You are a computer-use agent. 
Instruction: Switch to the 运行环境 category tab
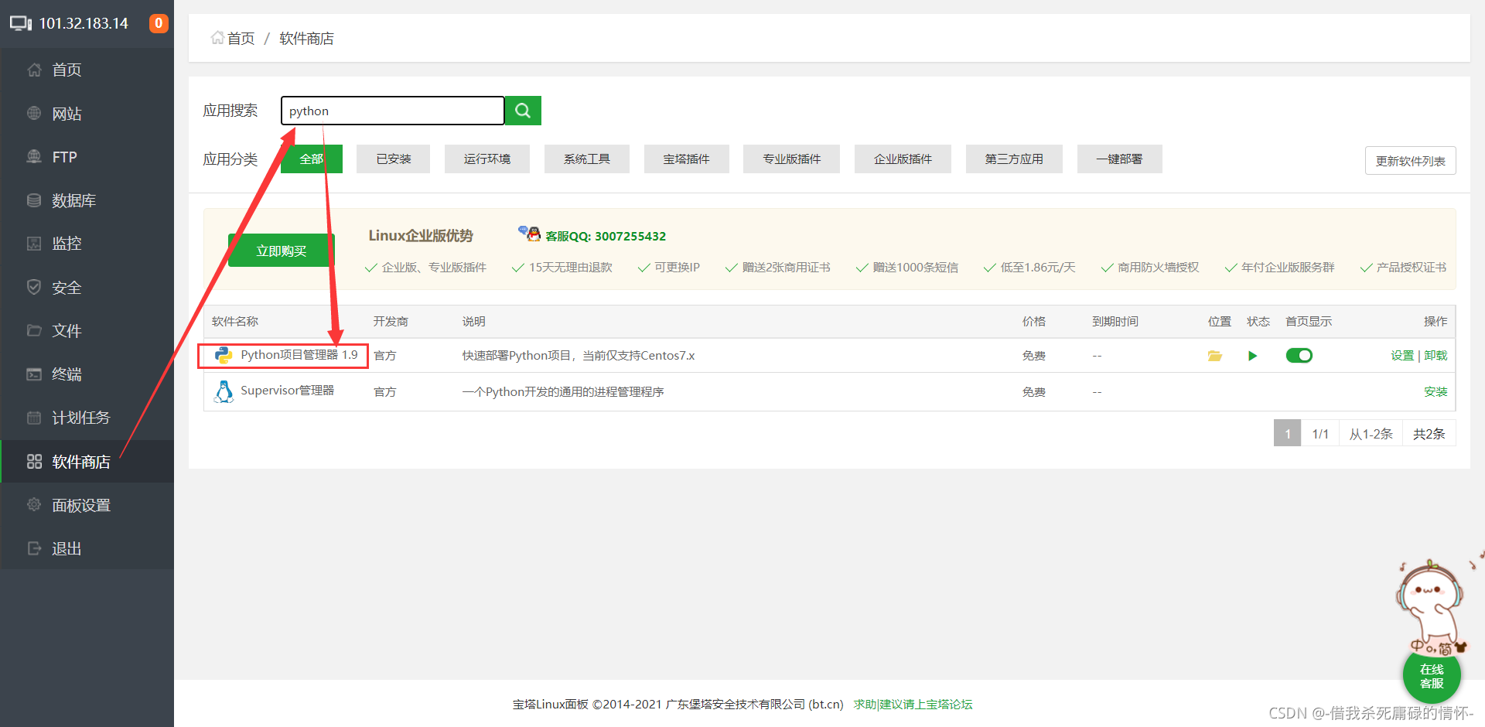point(486,159)
